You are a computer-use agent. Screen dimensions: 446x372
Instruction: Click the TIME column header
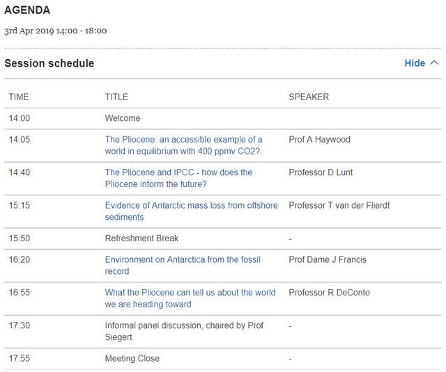point(19,97)
